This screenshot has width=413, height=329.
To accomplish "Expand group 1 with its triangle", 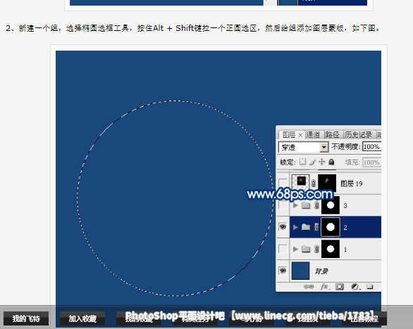I will point(295,249).
